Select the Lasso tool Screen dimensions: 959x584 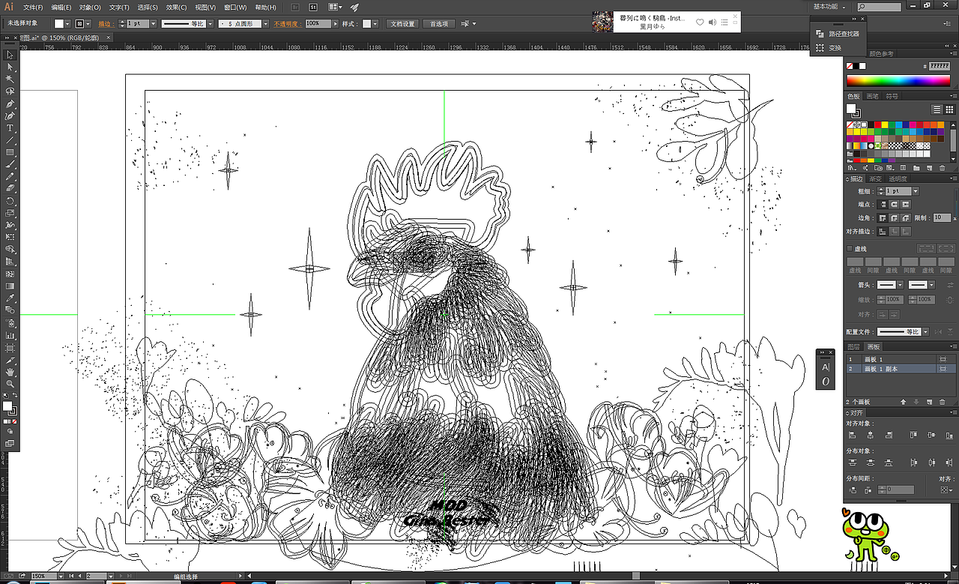pyautogui.click(x=10, y=91)
